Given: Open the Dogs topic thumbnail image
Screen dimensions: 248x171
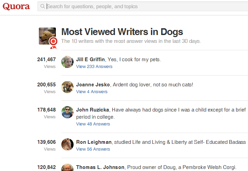Looking at the screenshot, I should pos(47,36).
